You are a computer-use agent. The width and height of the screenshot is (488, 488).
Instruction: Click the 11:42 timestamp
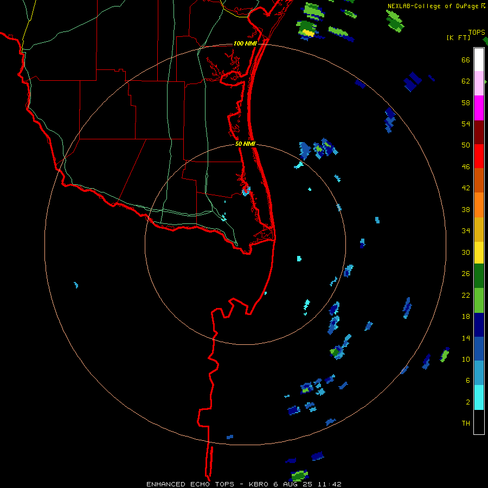(x=329, y=484)
